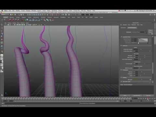The width and height of the screenshot is (156, 117).
Task: Click the Save Scene icon on status line
Action: (15, 15)
